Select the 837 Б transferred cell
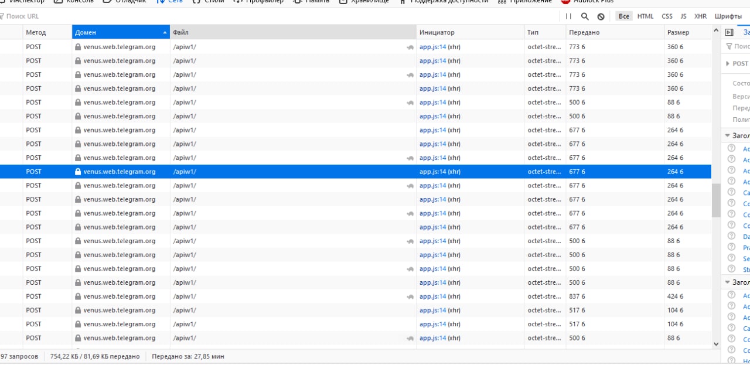Image resolution: width=750 pixels, height=365 pixels. point(615,296)
